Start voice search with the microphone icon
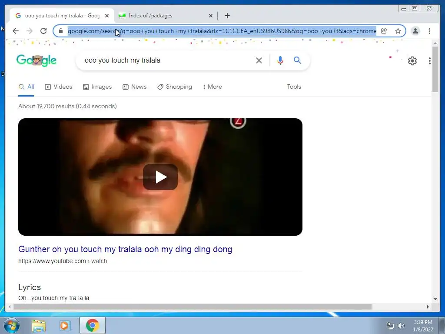This screenshot has height=334, width=445. coord(280,60)
